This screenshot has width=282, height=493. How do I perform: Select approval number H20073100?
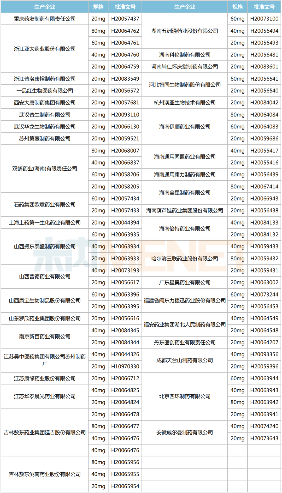coord(264,19)
